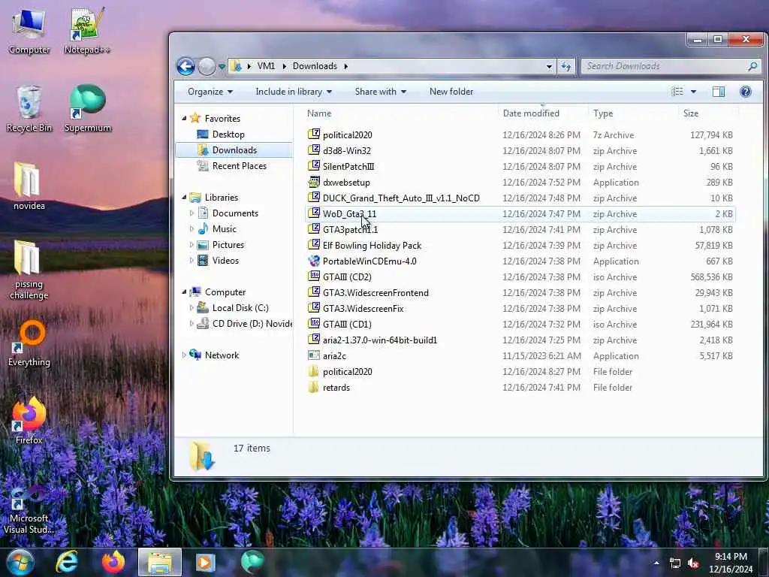
Task: Open the recent locations history arrow
Action: pyautogui.click(x=222, y=66)
